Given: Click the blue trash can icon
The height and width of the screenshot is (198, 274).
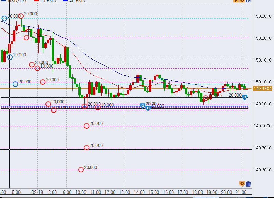Looking at the screenshot, I should tap(248, 184).
